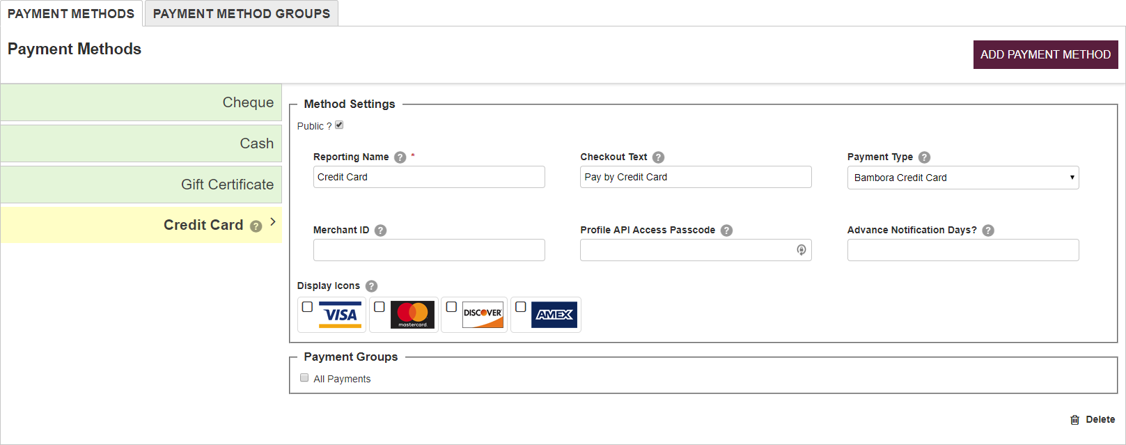This screenshot has height=445, width=1126.
Task: Click help icon for Profile API Access Passcode
Action: tap(726, 231)
